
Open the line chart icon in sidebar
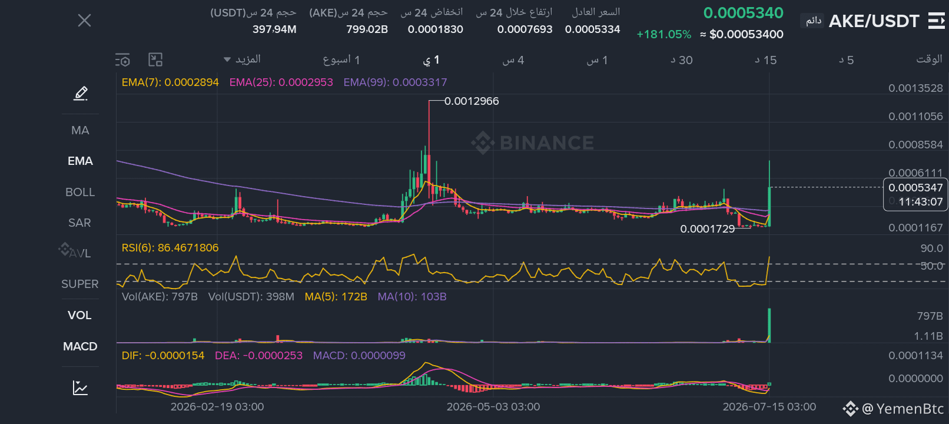click(x=80, y=387)
